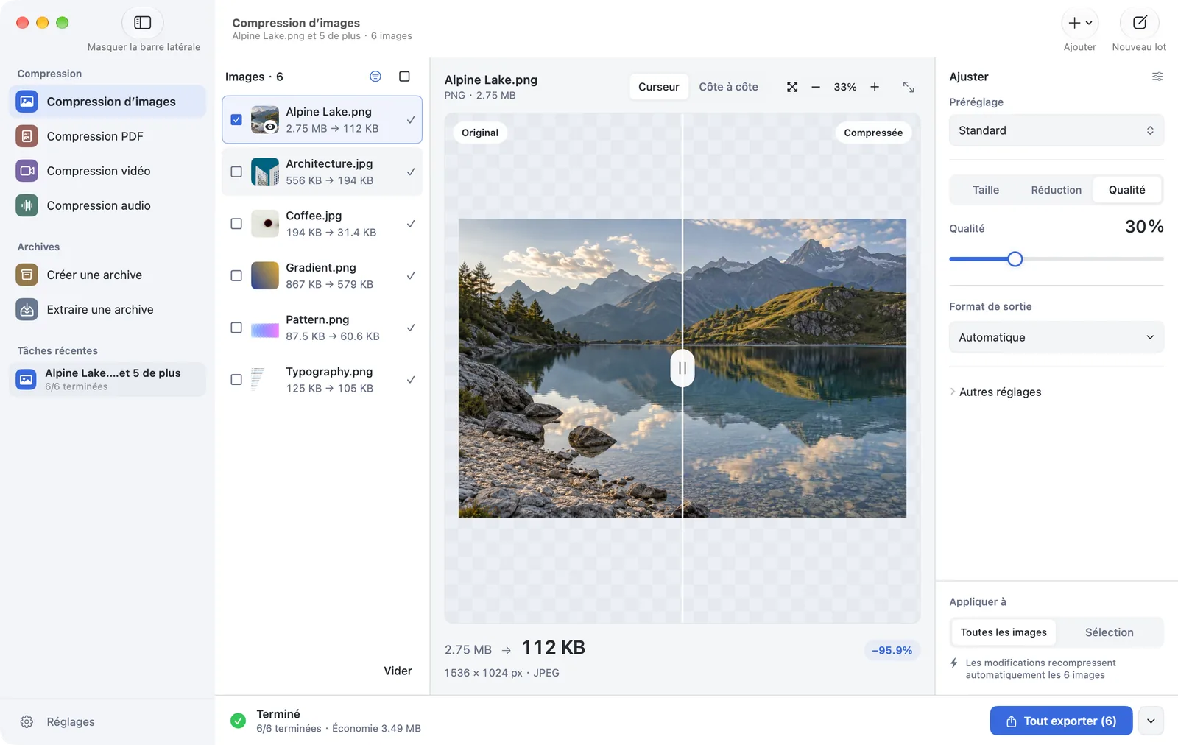Open Réglages gear at bottom left
Image resolution: width=1178 pixels, height=745 pixels.
pyautogui.click(x=27, y=721)
